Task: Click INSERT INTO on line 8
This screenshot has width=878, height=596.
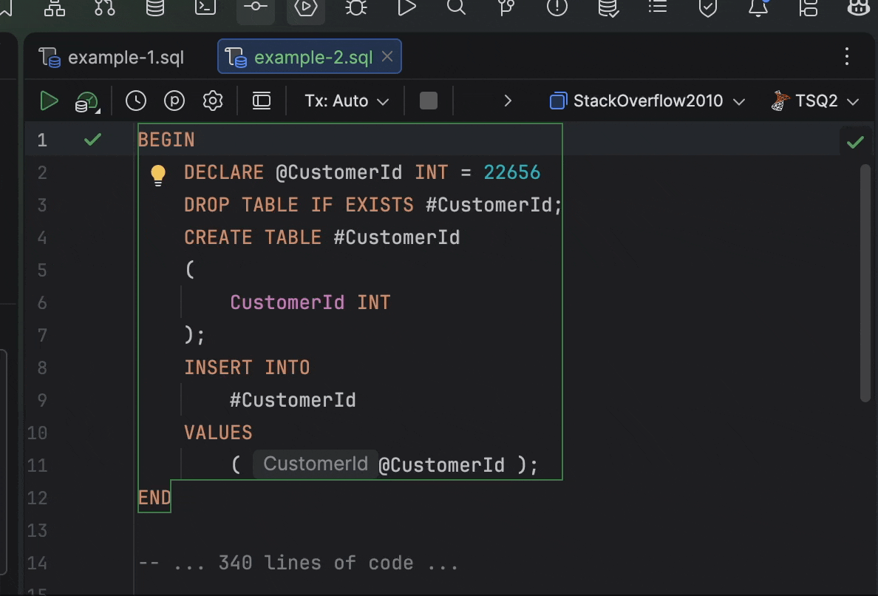Action: pyautogui.click(x=247, y=368)
